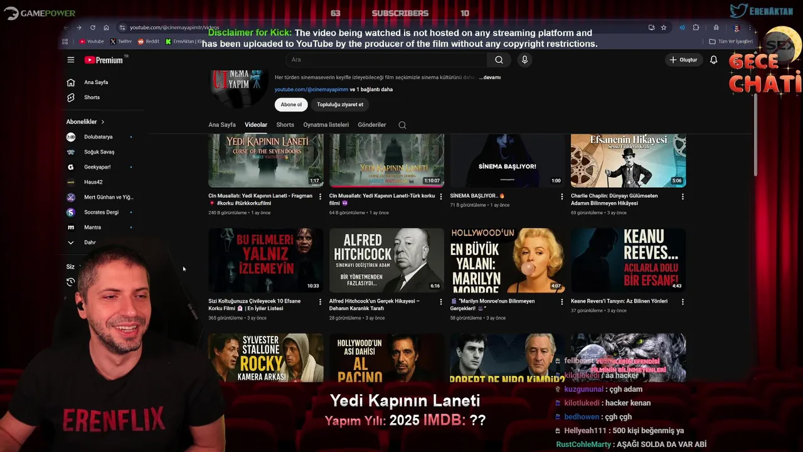This screenshot has width=803, height=452.
Task: Click browser back arrow
Action: coord(65,28)
